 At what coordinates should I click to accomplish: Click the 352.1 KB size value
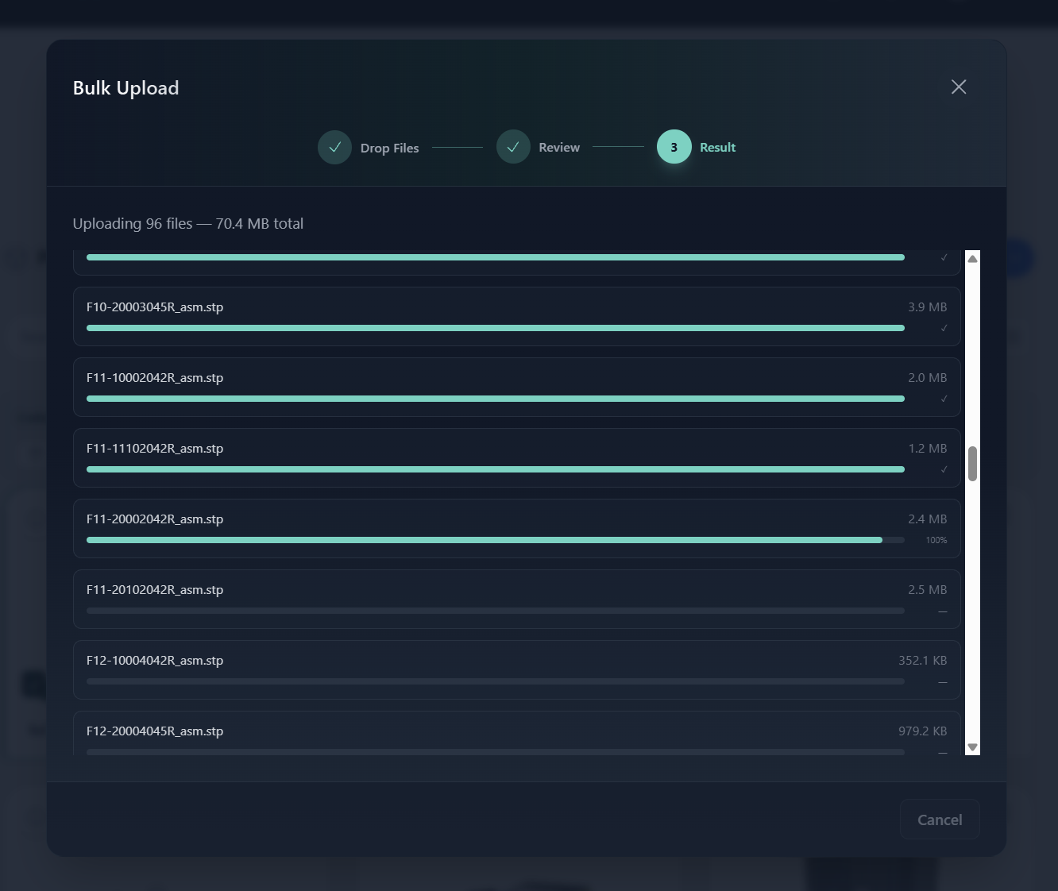pyautogui.click(x=923, y=660)
